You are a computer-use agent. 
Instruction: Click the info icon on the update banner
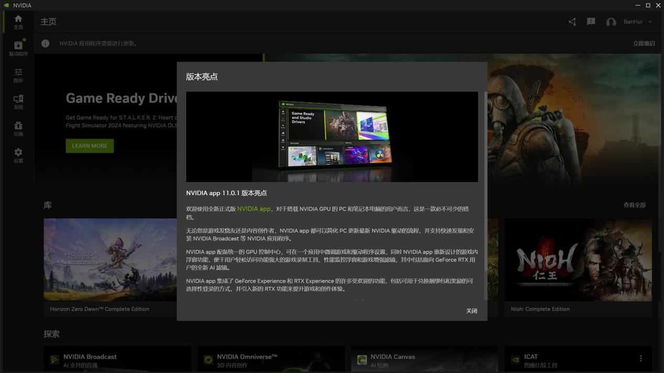point(46,43)
